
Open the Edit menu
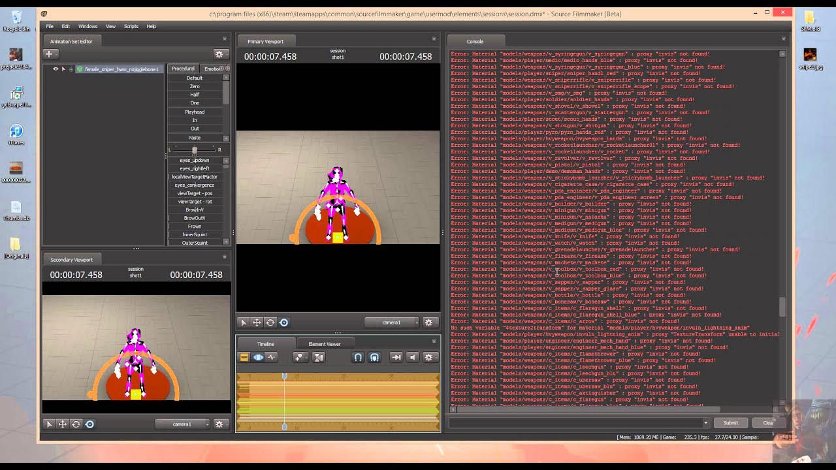pyautogui.click(x=66, y=26)
